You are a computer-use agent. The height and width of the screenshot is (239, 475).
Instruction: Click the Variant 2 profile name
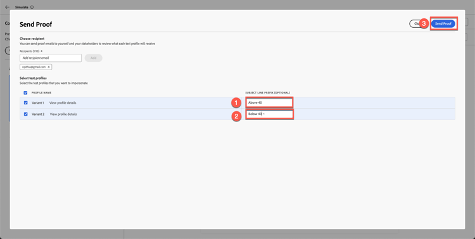click(x=38, y=114)
